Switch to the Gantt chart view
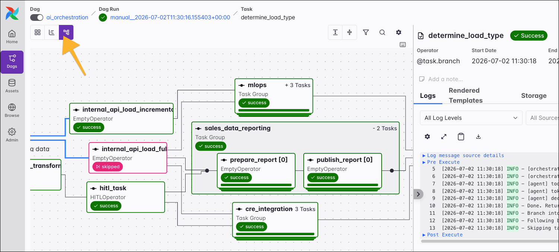Image resolution: width=559 pixels, height=252 pixels. (52, 32)
